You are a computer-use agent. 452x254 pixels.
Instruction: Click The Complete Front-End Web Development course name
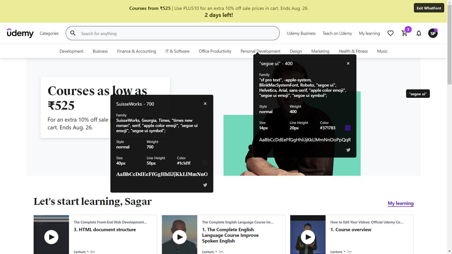tap(110, 222)
